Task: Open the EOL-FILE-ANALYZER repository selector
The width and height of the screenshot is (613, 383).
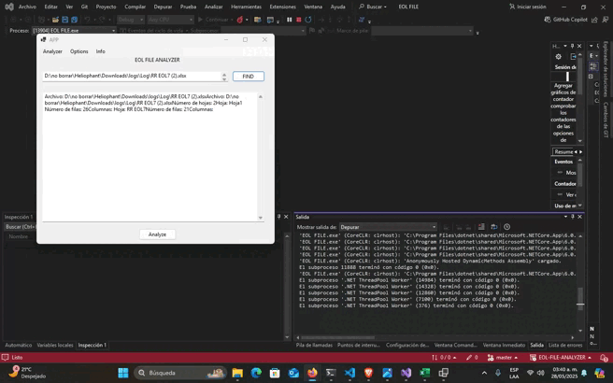Action: point(562,357)
